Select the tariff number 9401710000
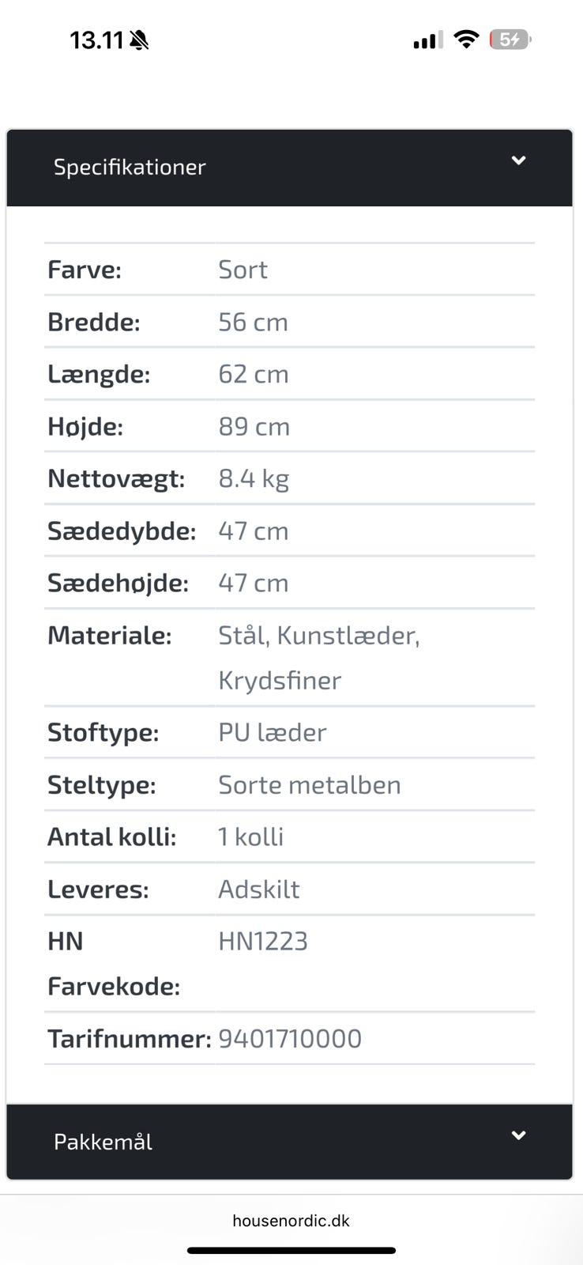The width and height of the screenshot is (583, 1265). pyautogui.click(x=290, y=1038)
